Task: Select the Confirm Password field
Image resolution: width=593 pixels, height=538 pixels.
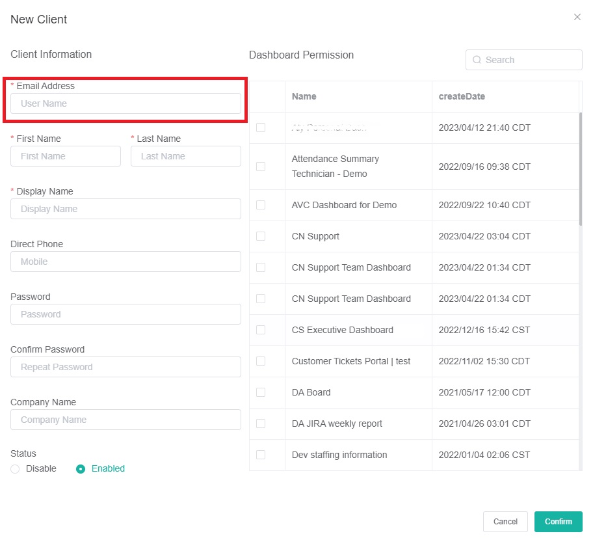Action: coord(125,367)
